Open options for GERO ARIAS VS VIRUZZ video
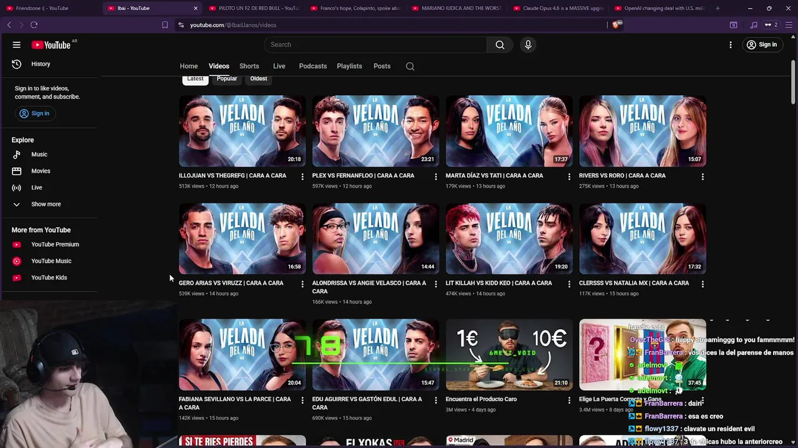Image resolution: width=798 pixels, height=448 pixels. pos(302,284)
